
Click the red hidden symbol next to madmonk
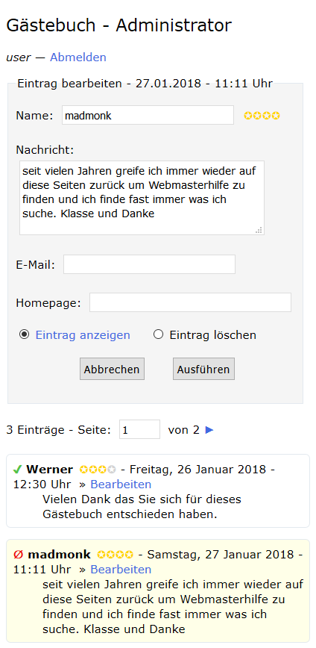coord(17,554)
